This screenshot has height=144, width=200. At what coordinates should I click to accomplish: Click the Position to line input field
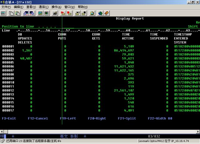(x=68, y=26)
